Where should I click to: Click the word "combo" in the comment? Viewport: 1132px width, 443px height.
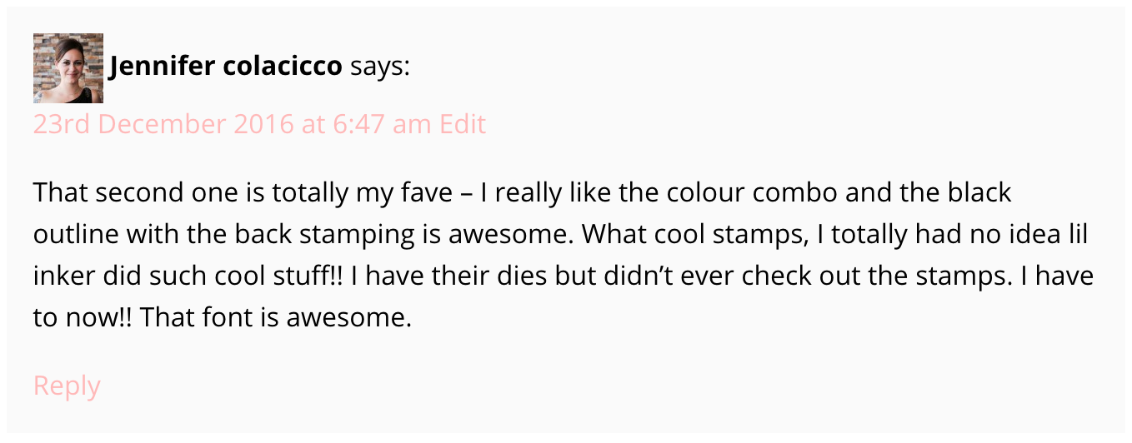[x=795, y=193]
